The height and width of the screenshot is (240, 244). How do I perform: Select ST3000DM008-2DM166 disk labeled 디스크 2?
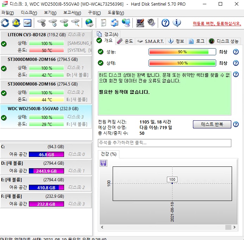(46, 92)
